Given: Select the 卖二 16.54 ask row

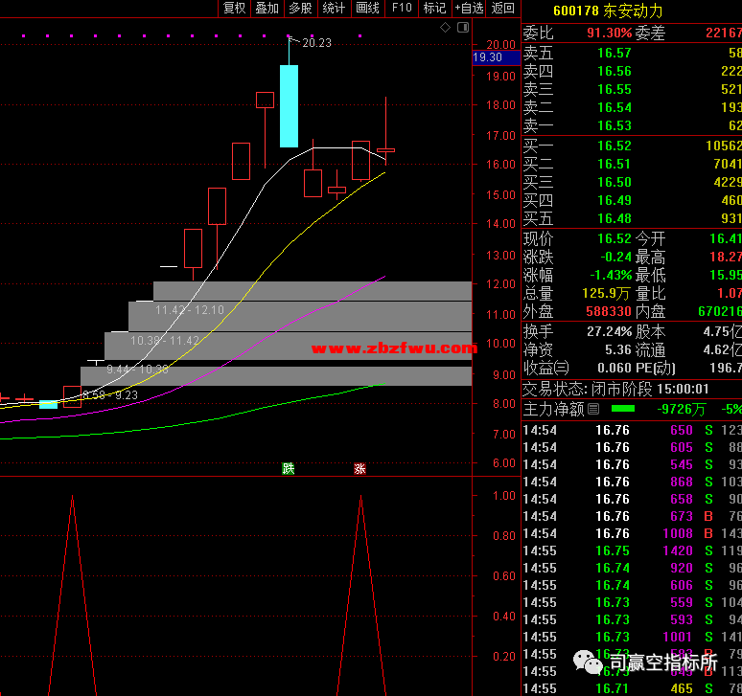Looking at the screenshot, I should coord(632,108).
